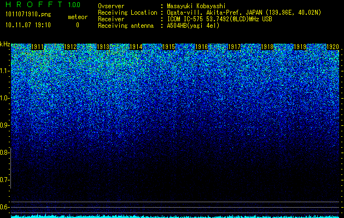Click the Ovserver field label
Viewport: 344px width, 218px height.
click(x=111, y=6)
